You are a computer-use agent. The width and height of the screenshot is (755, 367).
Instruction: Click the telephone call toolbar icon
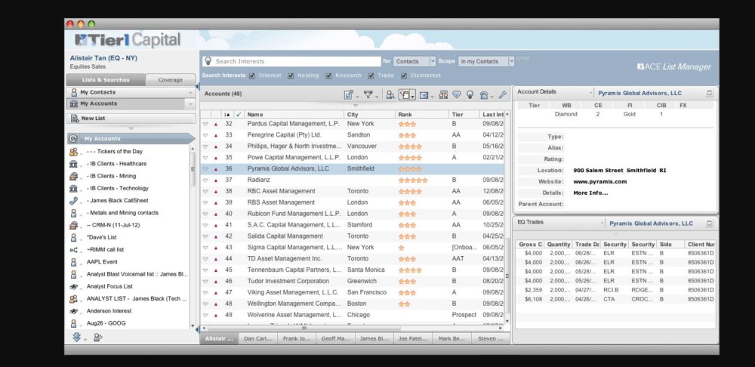point(484,95)
